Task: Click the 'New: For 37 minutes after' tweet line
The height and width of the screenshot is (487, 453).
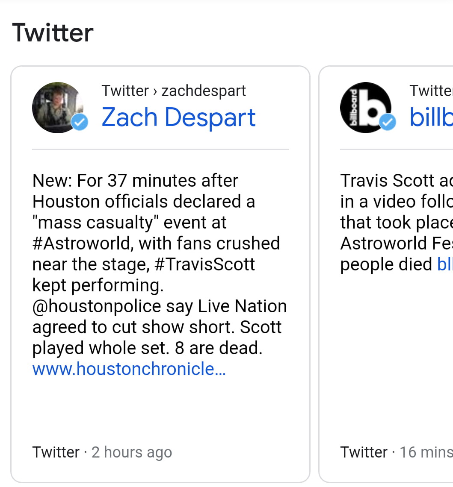Action: point(135,180)
